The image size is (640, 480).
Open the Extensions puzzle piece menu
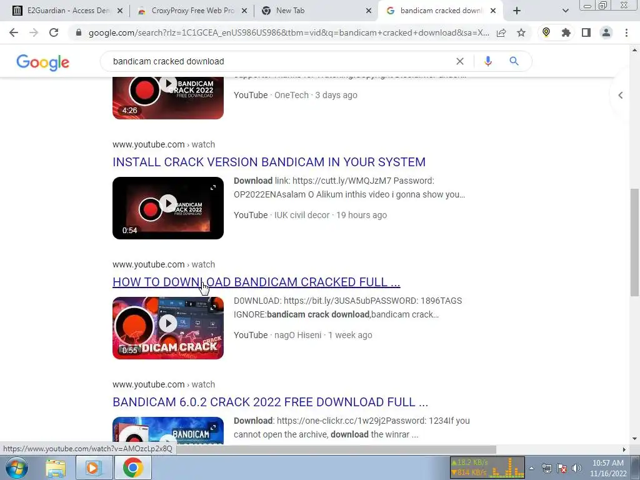[566, 32]
